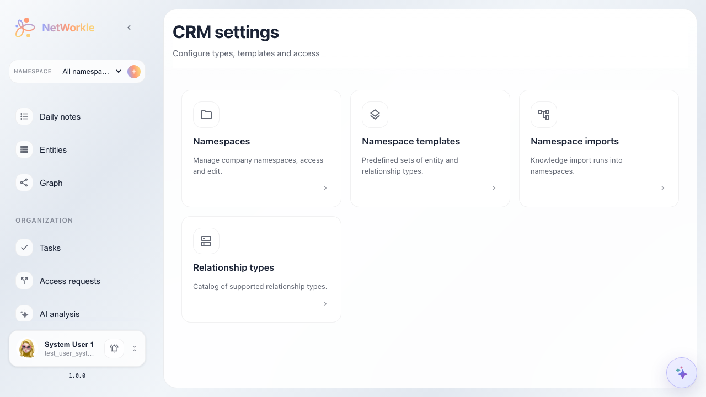Click the Entities stack icon
This screenshot has width=706, height=397.
coord(24,149)
